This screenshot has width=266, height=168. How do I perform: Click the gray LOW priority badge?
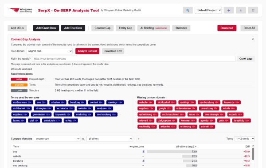coord(19,91)
